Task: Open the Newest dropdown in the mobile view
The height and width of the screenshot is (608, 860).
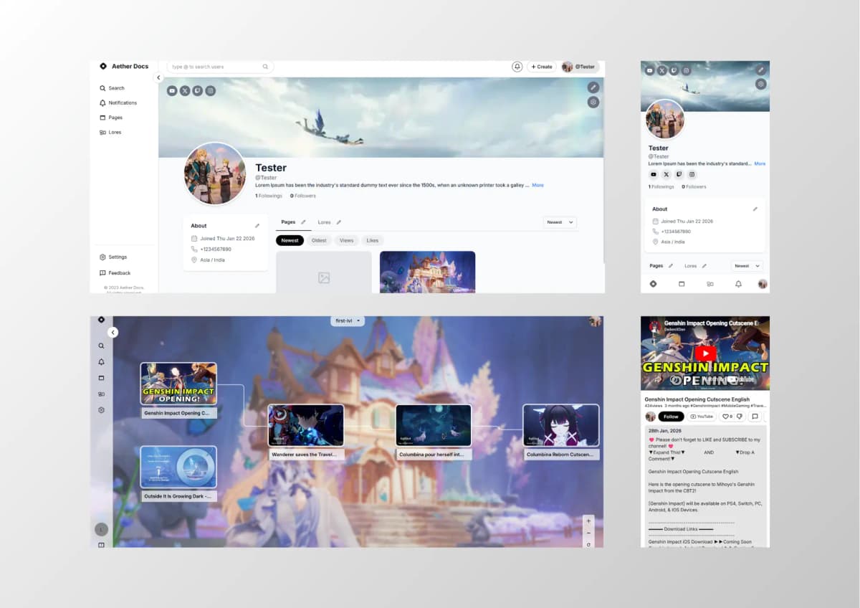Action: click(747, 266)
